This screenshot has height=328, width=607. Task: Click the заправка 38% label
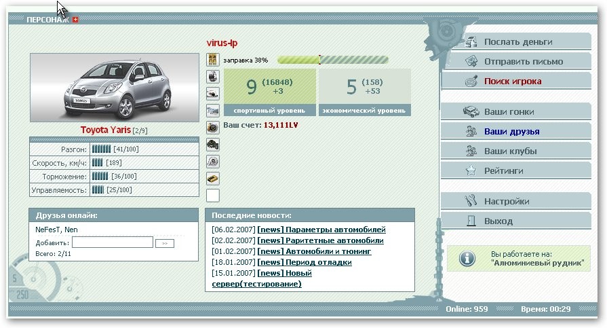tap(246, 60)
